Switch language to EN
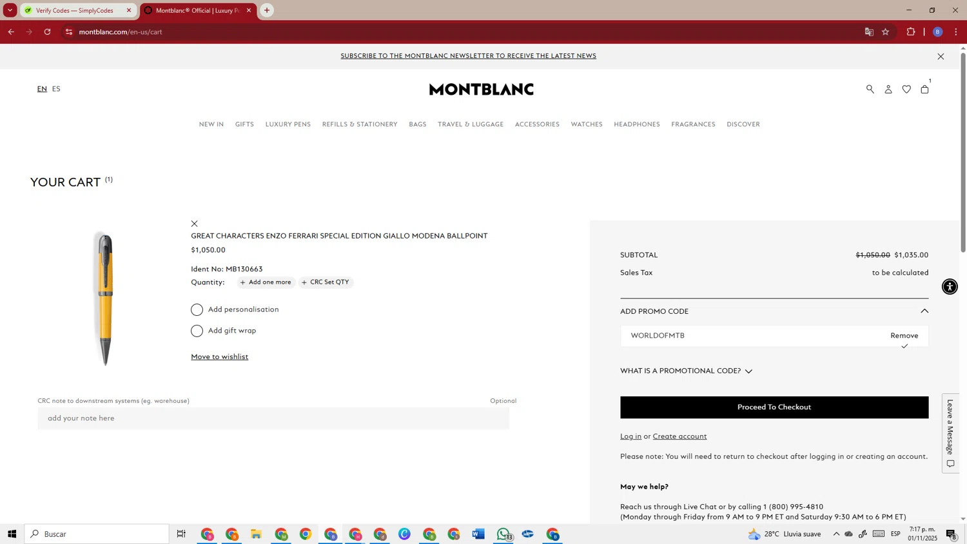Image resolution: width=967 pixels, height=544 pixels. point(42,89)
